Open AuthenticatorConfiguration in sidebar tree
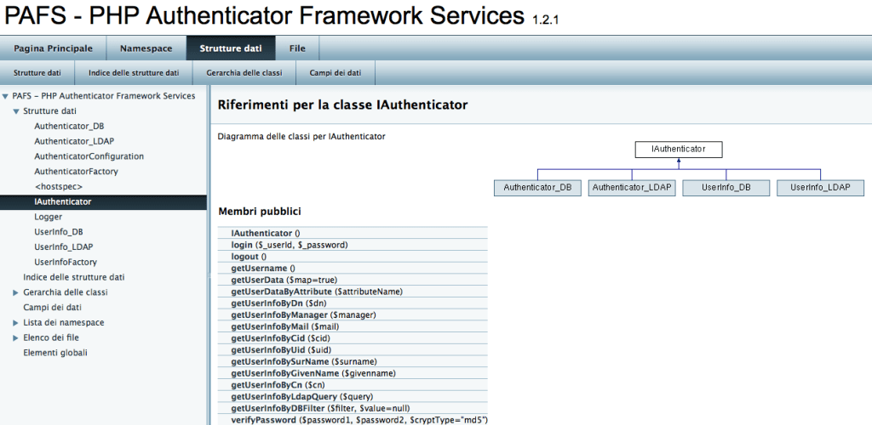The height and width of the screenshot is (425, 872). (89, 156)
